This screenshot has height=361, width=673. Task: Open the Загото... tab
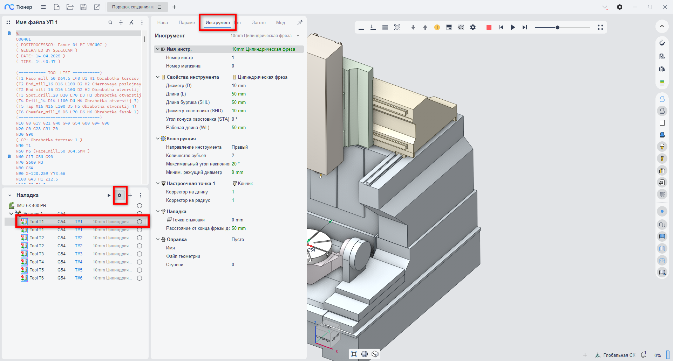click(260, 22)
